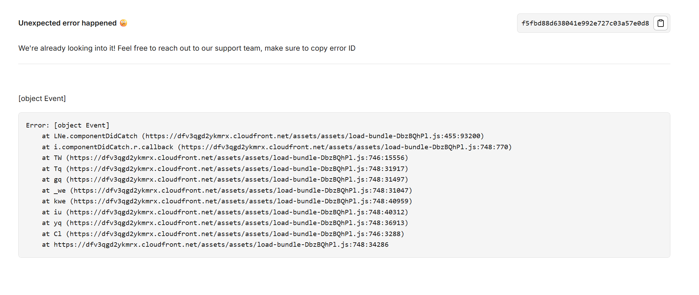Click the 'Error: [object Event]' trace line
699x295 pixels.
tap(68, 125)
